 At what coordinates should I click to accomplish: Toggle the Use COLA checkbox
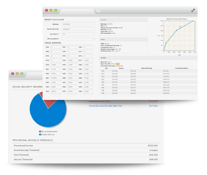point(58,34)
